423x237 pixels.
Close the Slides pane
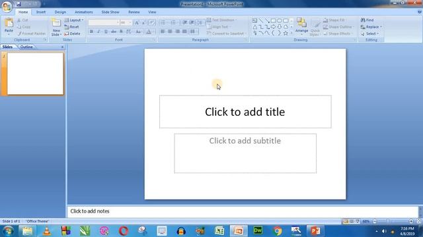62,47
